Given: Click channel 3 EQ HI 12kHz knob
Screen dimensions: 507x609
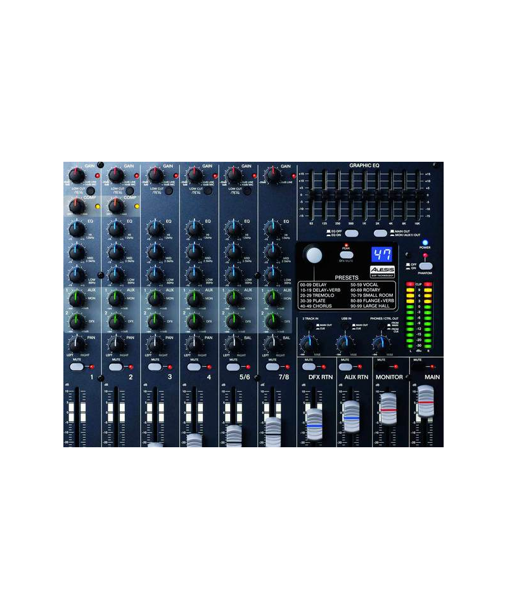Looking at the screenshot, I should pos(155,229).
